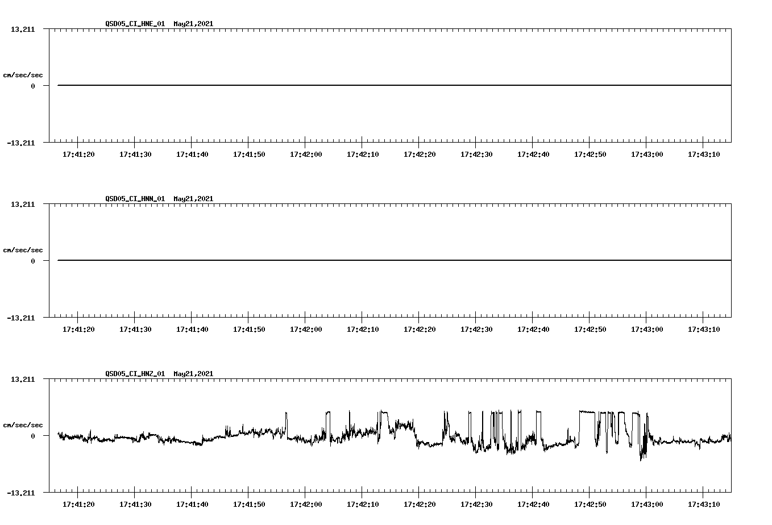772x525 pixels.
Task: Click the 17:42:00 time tick under the HNN plot
Action: click(x=307, y=328)
